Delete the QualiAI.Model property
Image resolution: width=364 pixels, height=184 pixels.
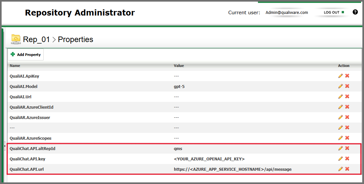(x=347, y=86)
